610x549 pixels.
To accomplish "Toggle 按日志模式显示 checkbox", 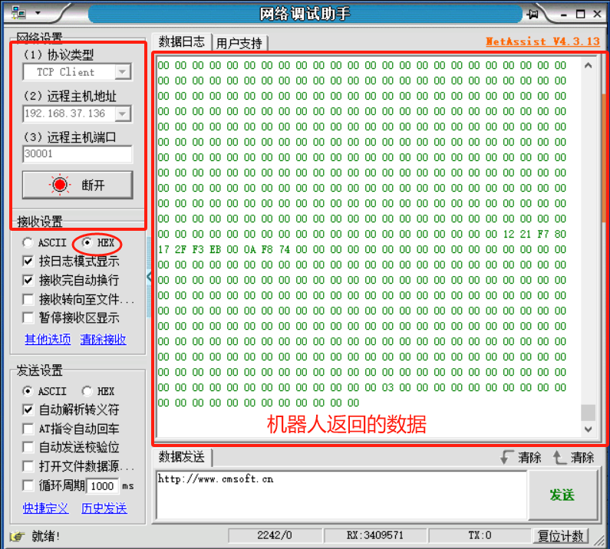I will coord(28,261).
